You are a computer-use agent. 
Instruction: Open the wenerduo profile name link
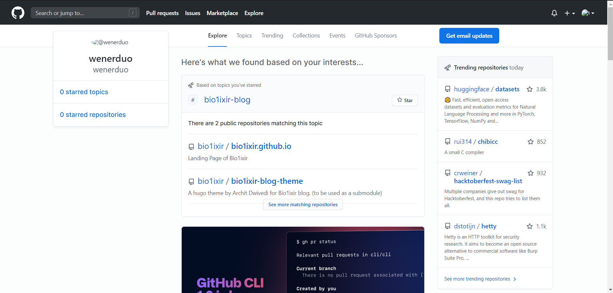tap(111, 59)
